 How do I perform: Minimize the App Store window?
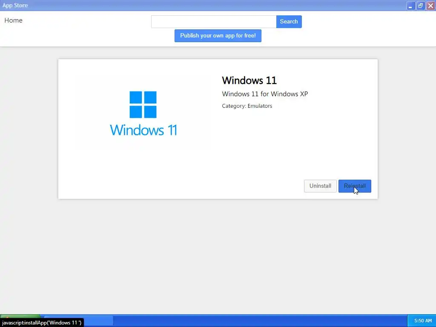pos(410,6)
